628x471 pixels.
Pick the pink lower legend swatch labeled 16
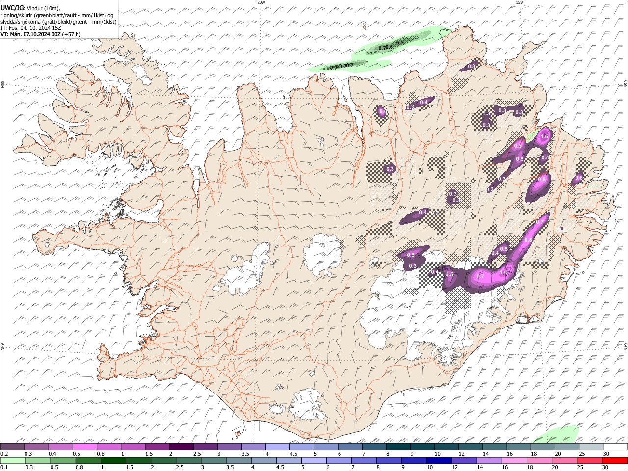(514, 460)
